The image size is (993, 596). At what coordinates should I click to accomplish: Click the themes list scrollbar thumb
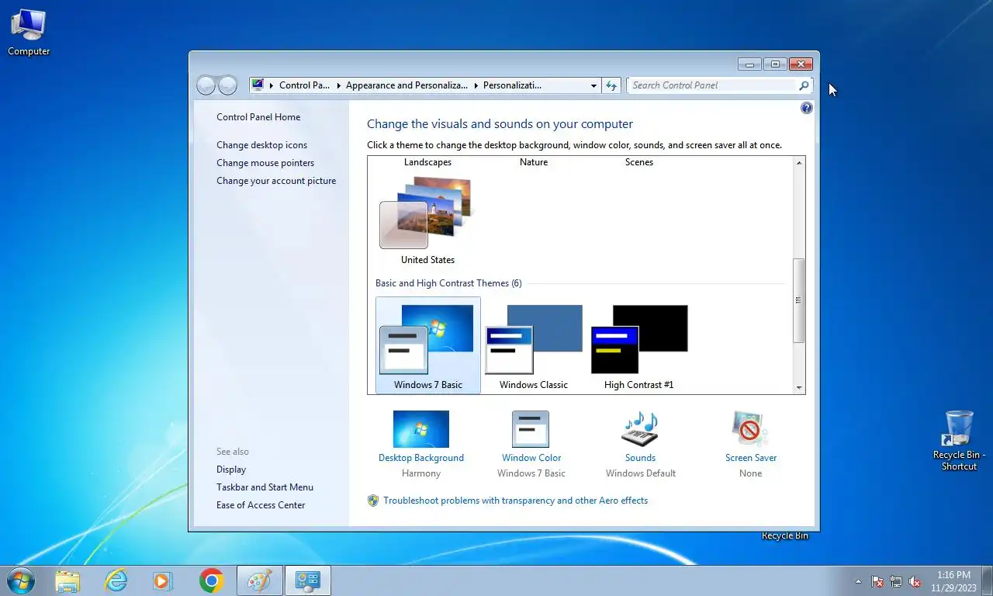[x=798, y=300]
